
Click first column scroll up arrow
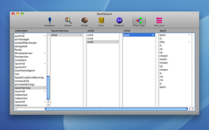tap(48, 102)
